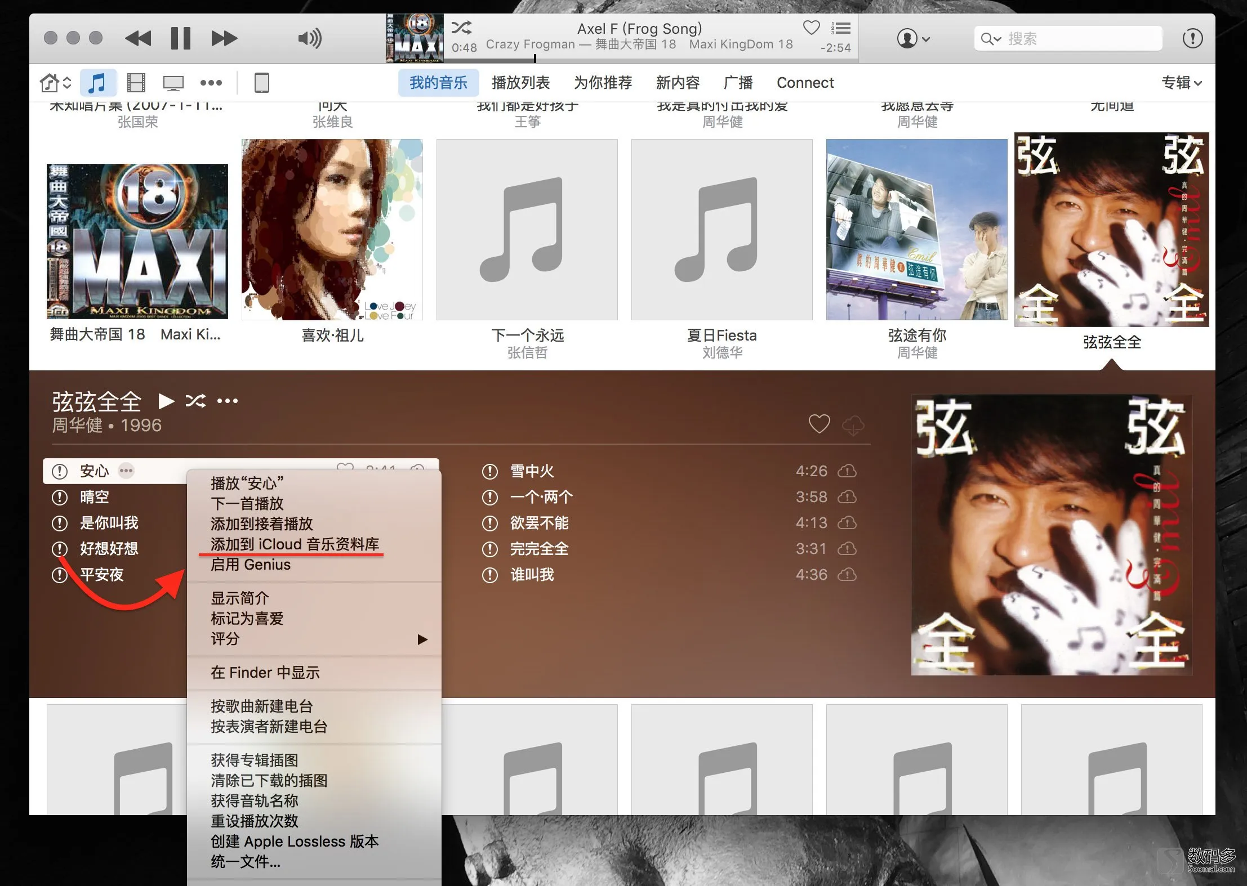Click the volume speaker icon
Screen dimensions: 1247x886
[x=310, y=38]
